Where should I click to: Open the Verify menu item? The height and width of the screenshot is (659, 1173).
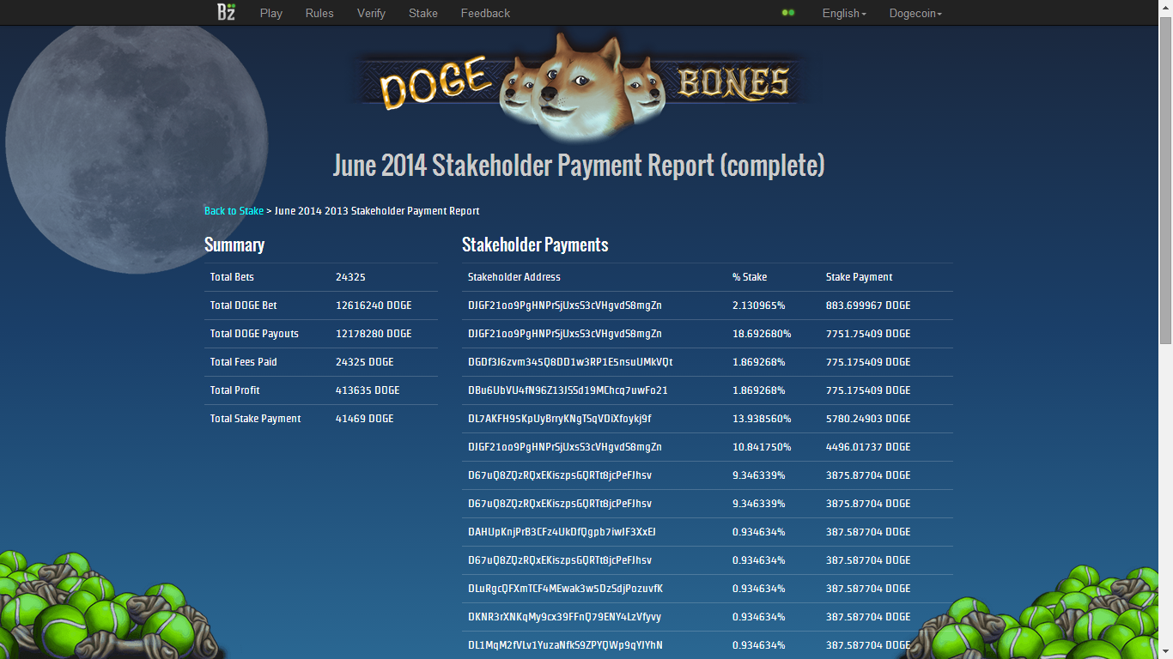tap(371, 13)
